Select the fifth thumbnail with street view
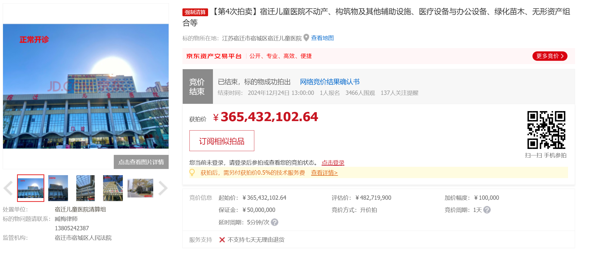Screen dimensions: 591x253 (x=140, y=188)
